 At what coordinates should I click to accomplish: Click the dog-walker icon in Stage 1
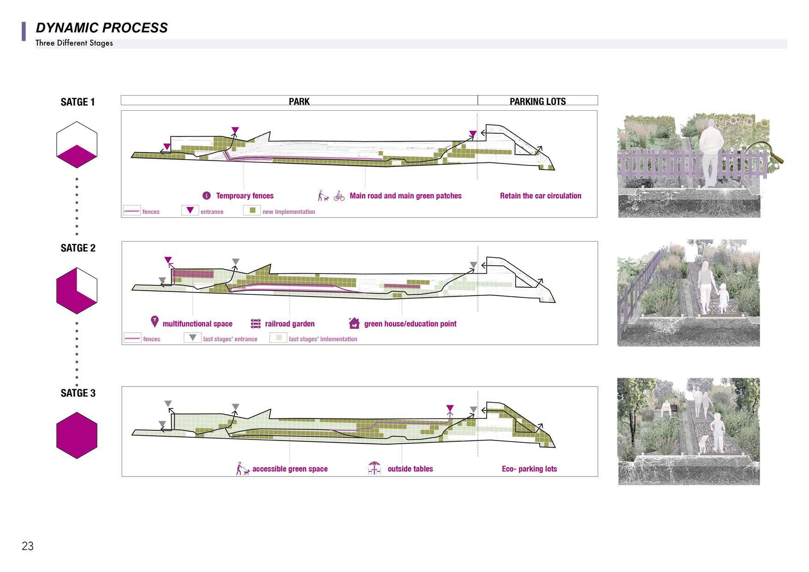[x=323, y=196]
